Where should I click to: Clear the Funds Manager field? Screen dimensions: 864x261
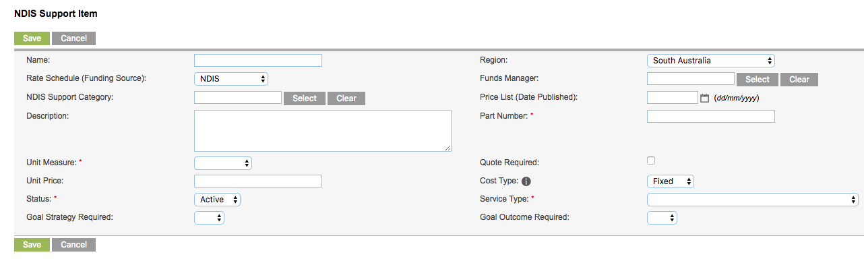799,80
